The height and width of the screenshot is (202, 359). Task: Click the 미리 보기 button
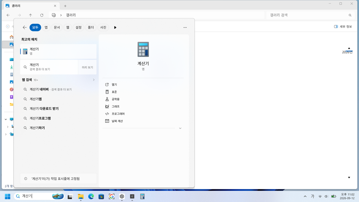87,67
